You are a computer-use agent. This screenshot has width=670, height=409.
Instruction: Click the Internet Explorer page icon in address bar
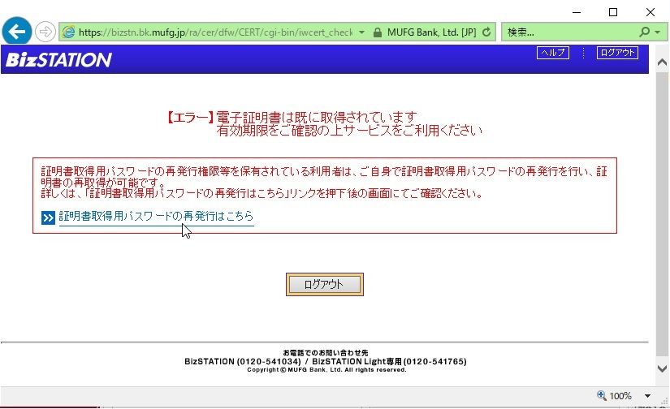pos(68,32)
